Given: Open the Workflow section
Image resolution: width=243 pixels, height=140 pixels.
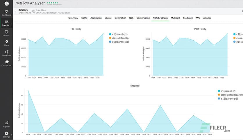Looking at the screenshot, I should coord(6,53).
